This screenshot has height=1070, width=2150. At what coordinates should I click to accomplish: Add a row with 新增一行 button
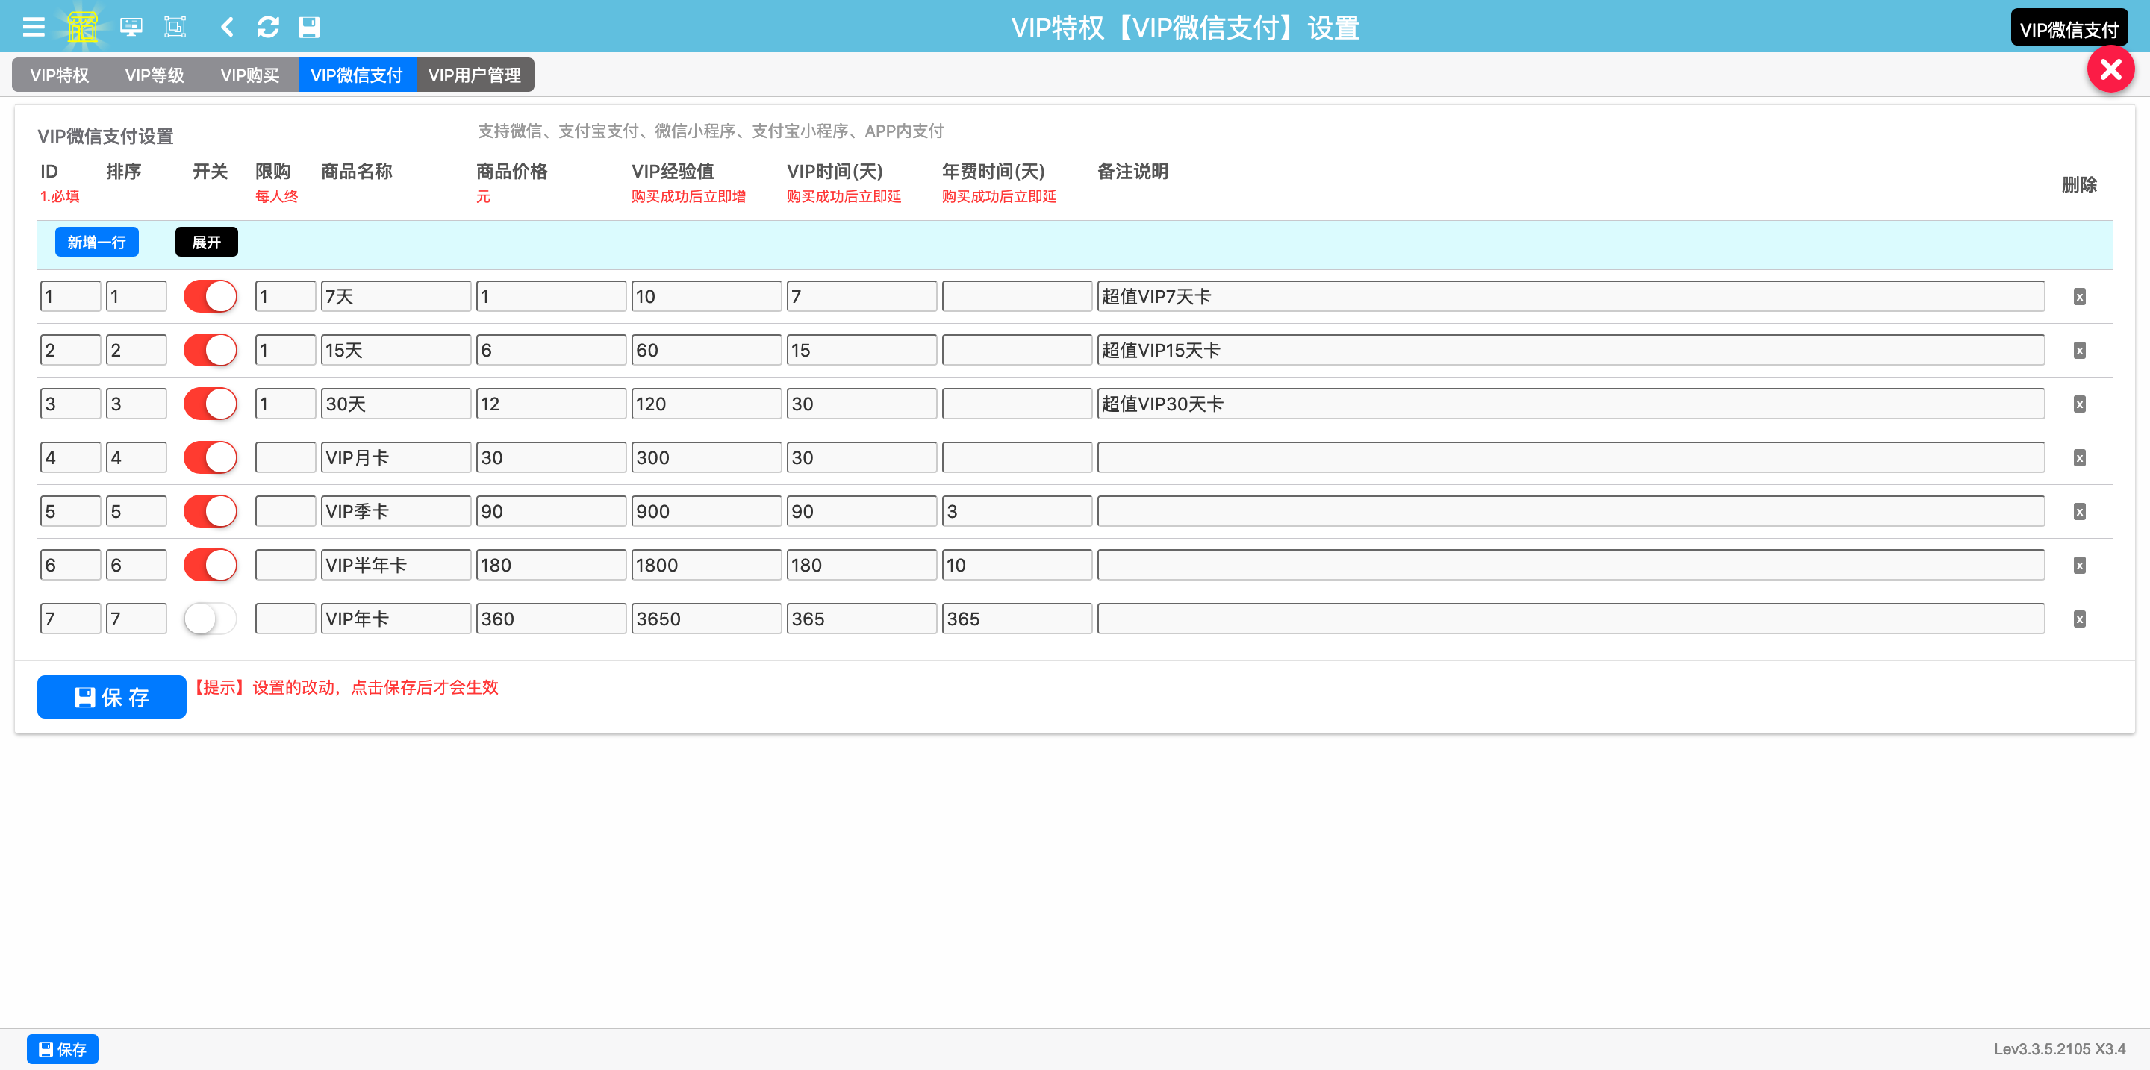(97, 242)
